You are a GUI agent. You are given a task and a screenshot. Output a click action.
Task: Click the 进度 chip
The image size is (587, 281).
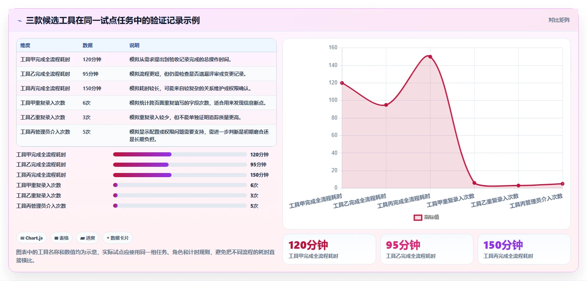87,238
